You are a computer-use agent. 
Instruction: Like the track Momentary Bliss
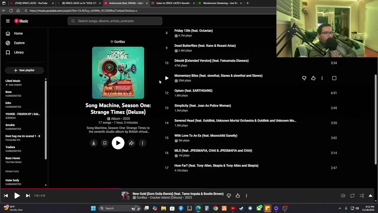pyautogui.click(x=313, y=78)
